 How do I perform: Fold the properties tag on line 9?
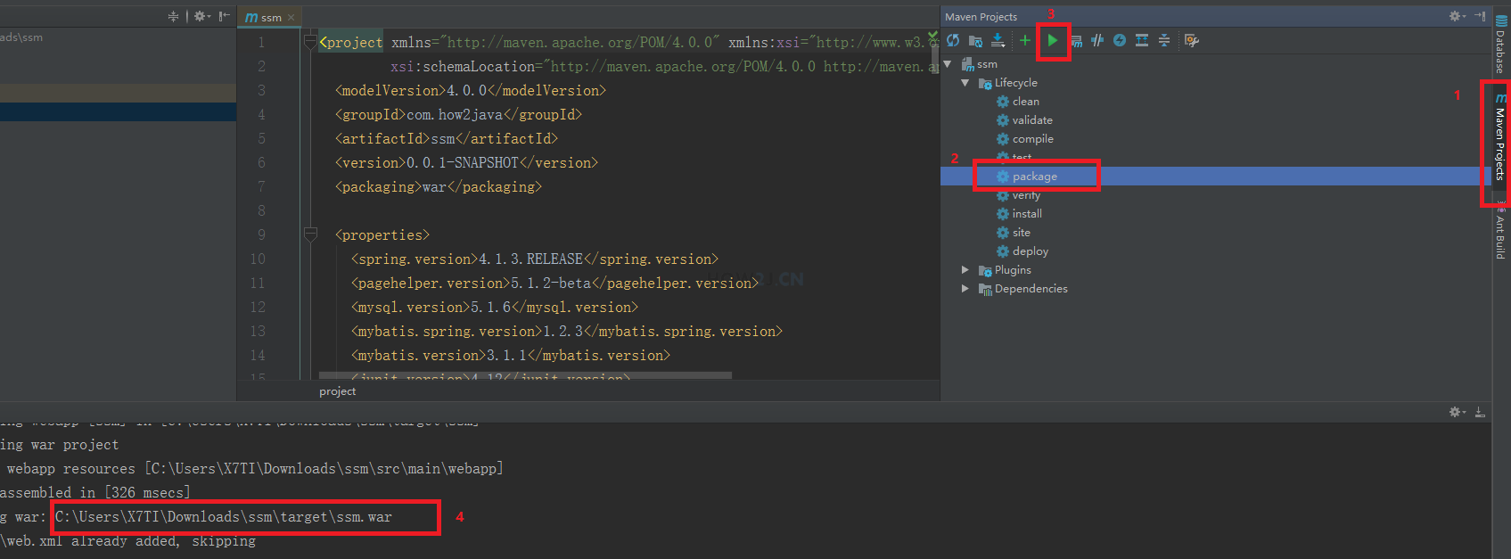click(x=310, y=234)
